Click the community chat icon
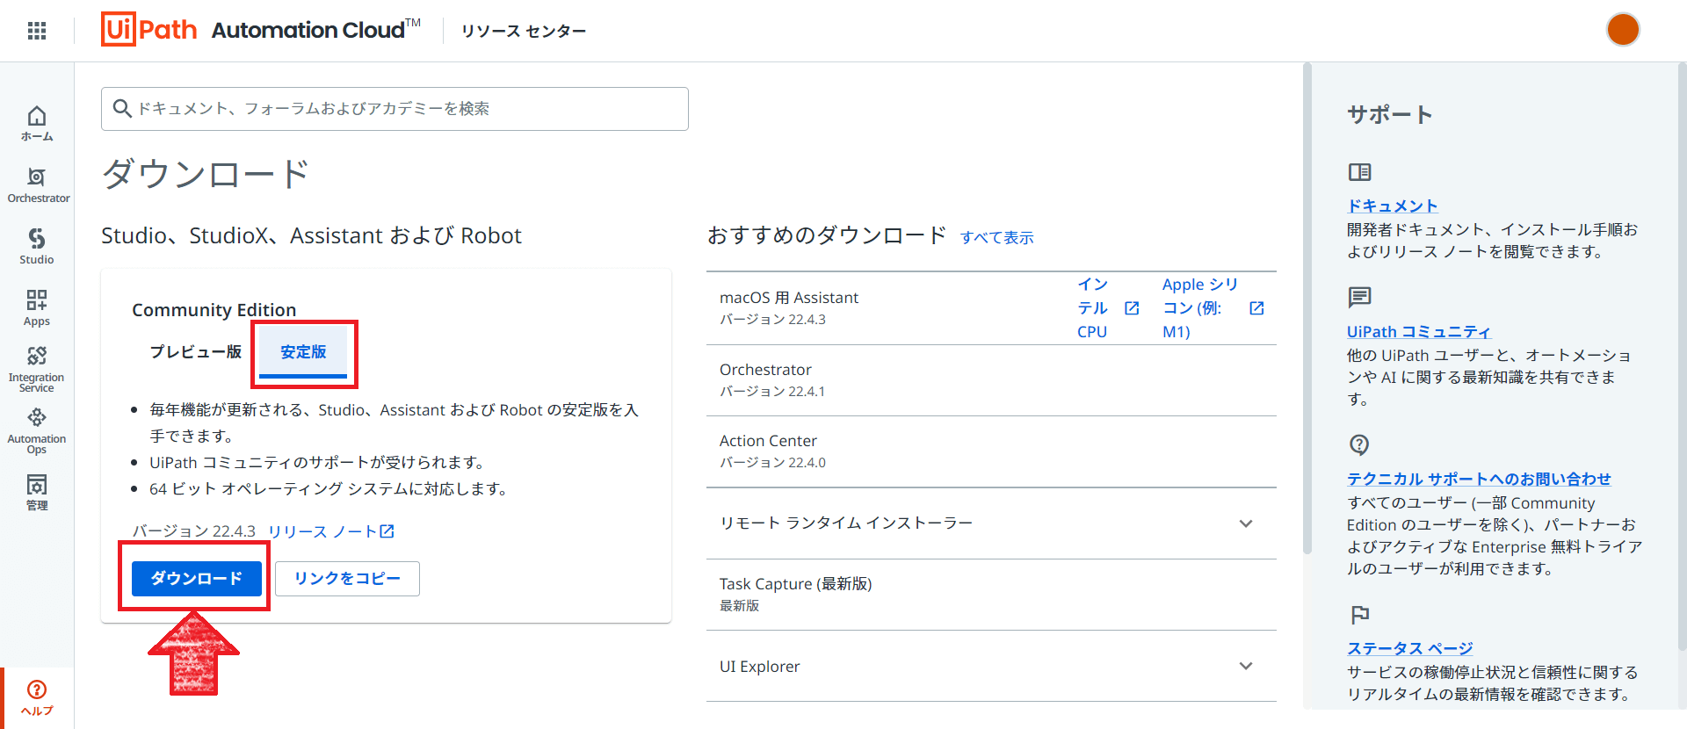 point(1359,298)
